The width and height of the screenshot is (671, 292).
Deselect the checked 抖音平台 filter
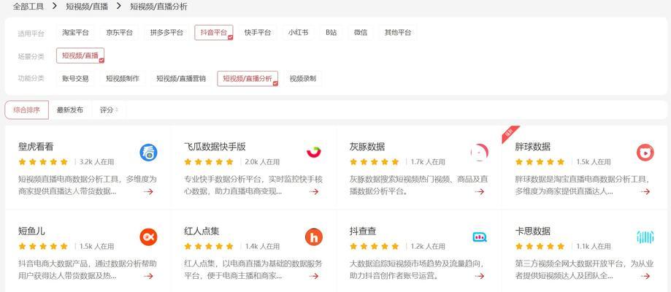[x=213, y=33]
